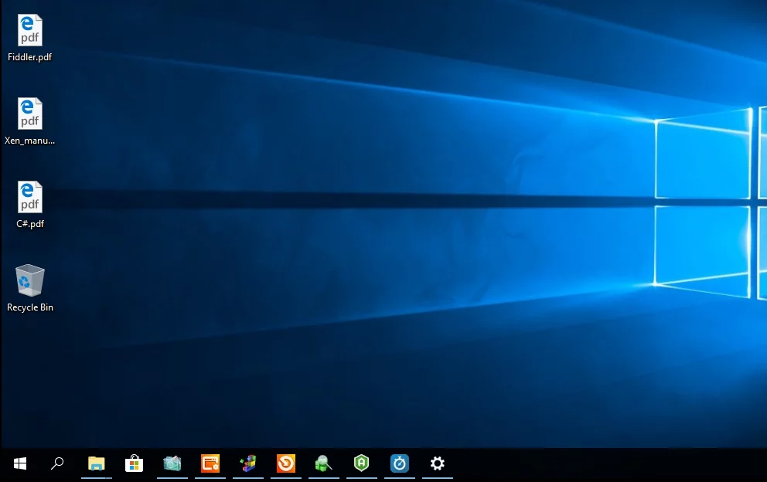Open Settings via the gear taskbar icon
Viewport: 767px width, 482px height.
pyautogui.click(x=438, y=463)
